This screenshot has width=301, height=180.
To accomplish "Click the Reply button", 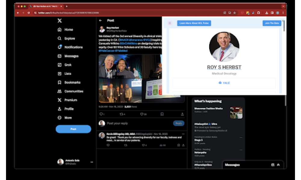I will pos(178,123).
